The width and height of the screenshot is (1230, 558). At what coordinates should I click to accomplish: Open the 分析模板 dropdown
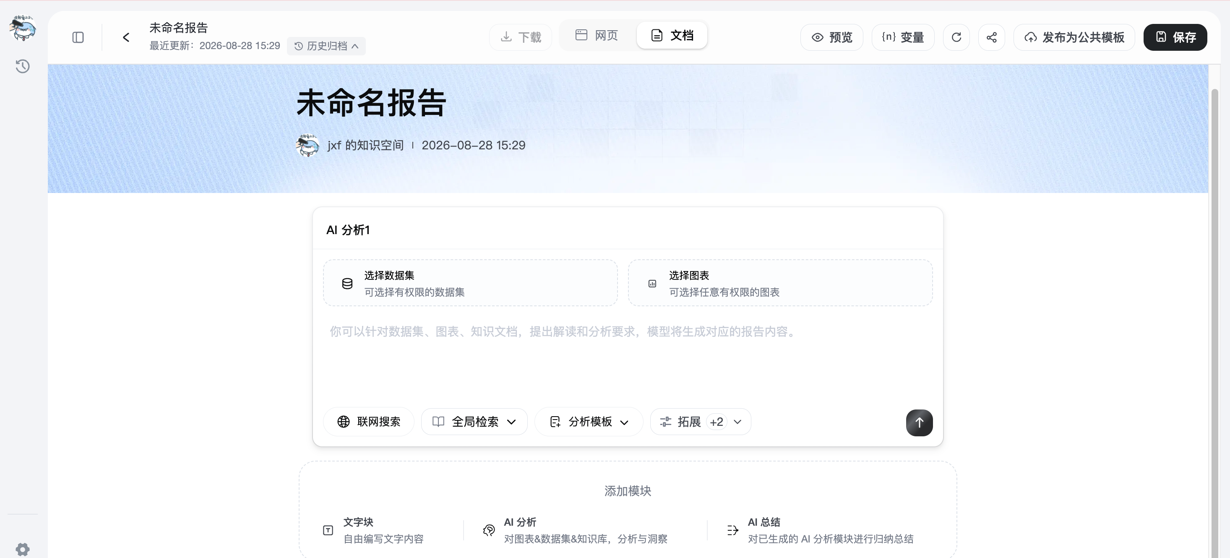pos(589,422)
